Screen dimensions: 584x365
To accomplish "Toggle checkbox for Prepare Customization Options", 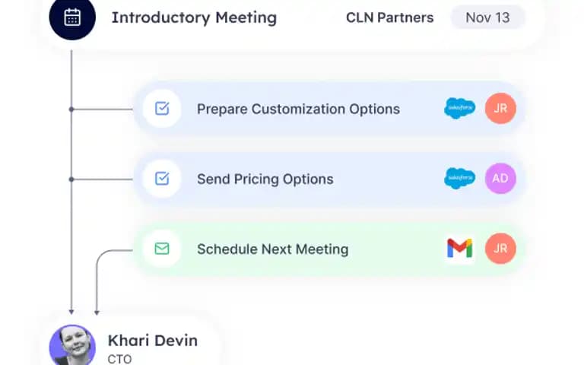I will point(162,109).
